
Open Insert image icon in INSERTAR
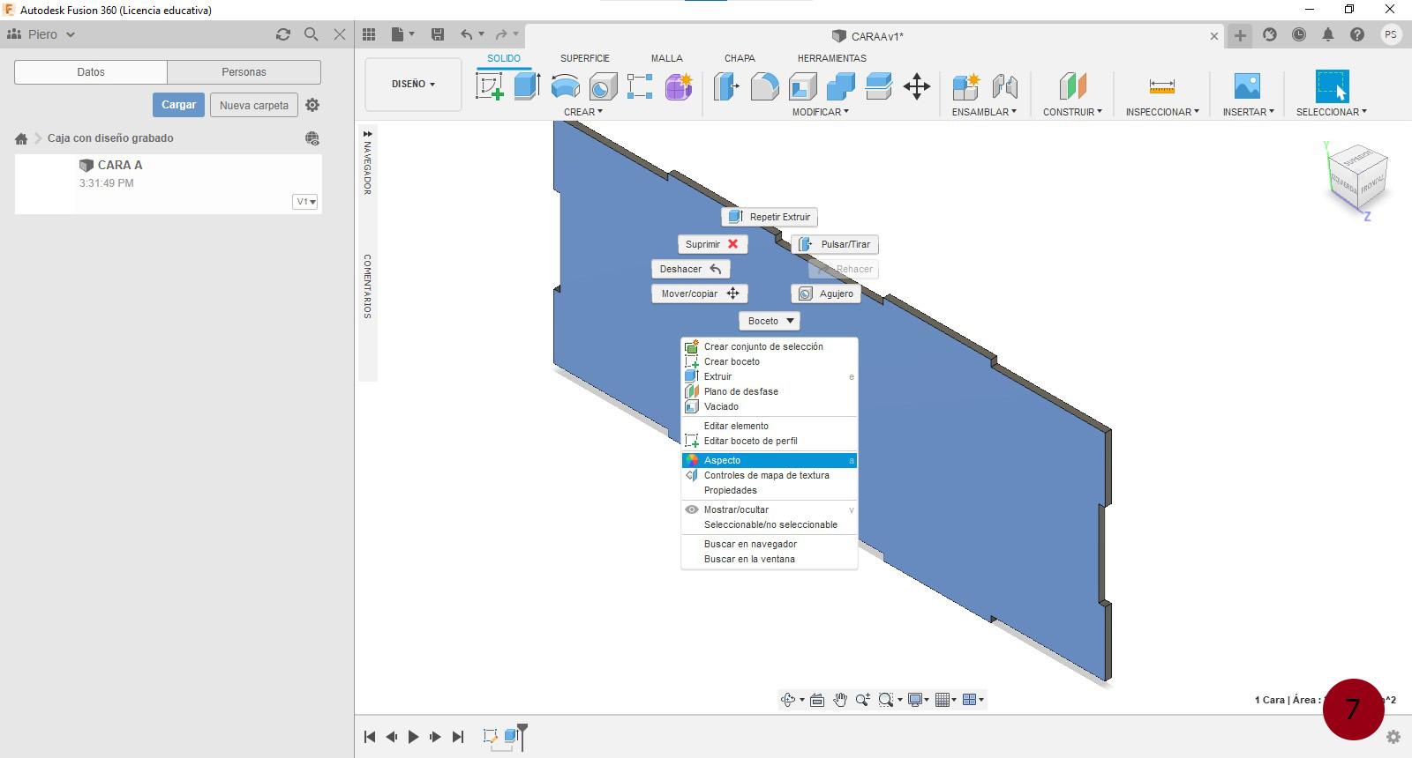click(x=1247, y=86)
